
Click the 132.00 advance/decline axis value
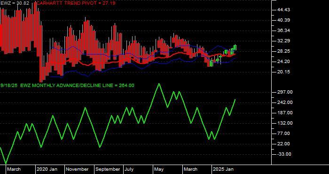(x=284, y=123)
